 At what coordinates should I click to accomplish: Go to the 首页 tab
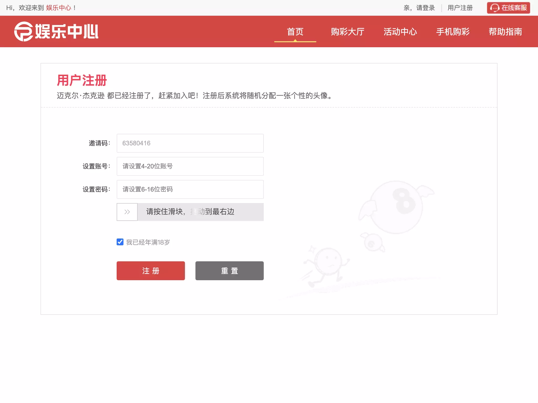pos(295,32)
